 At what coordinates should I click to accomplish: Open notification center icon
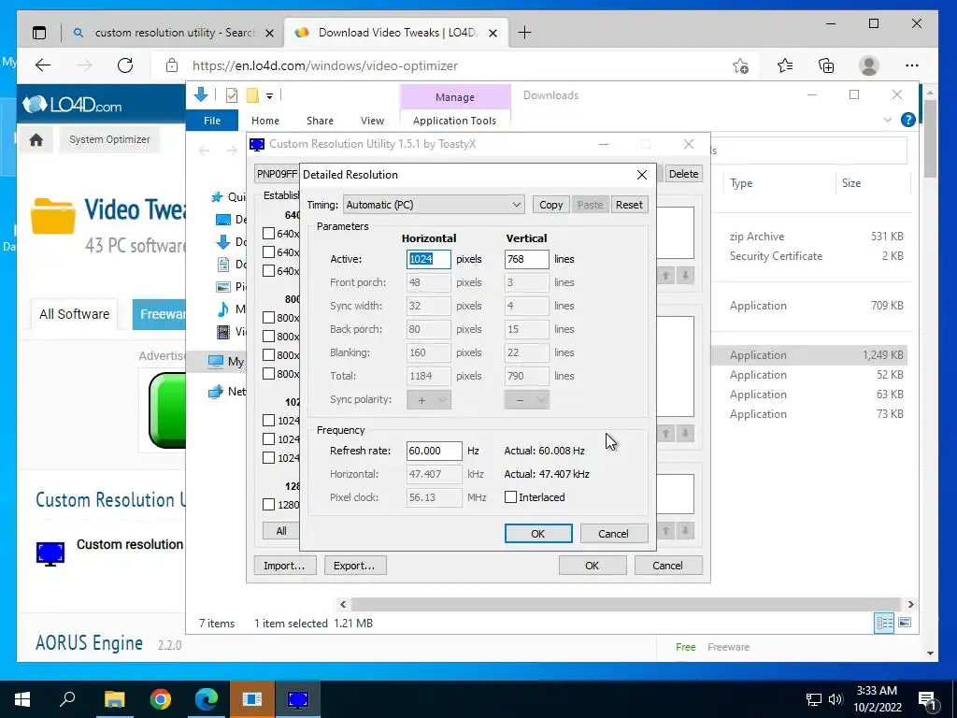point(926,701)
